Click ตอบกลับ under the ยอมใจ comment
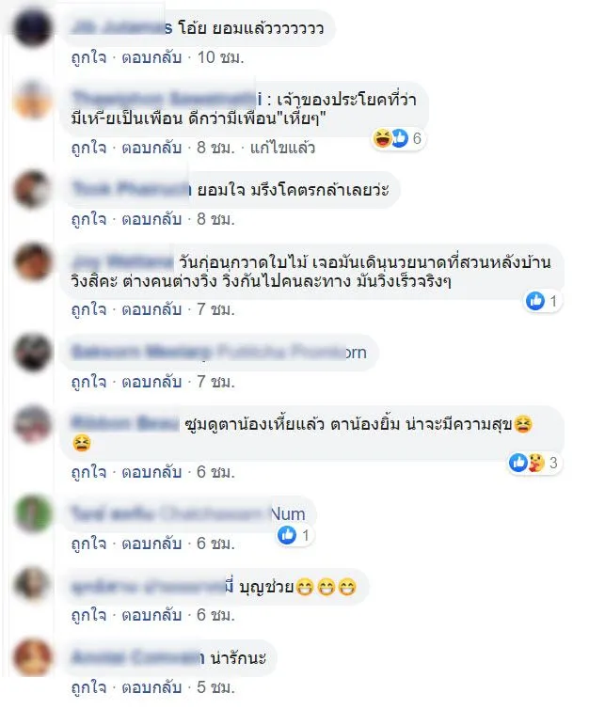Image resolution: width=605 pixels, height=709 pixels. pyautogui.click(x=151, y=219)
